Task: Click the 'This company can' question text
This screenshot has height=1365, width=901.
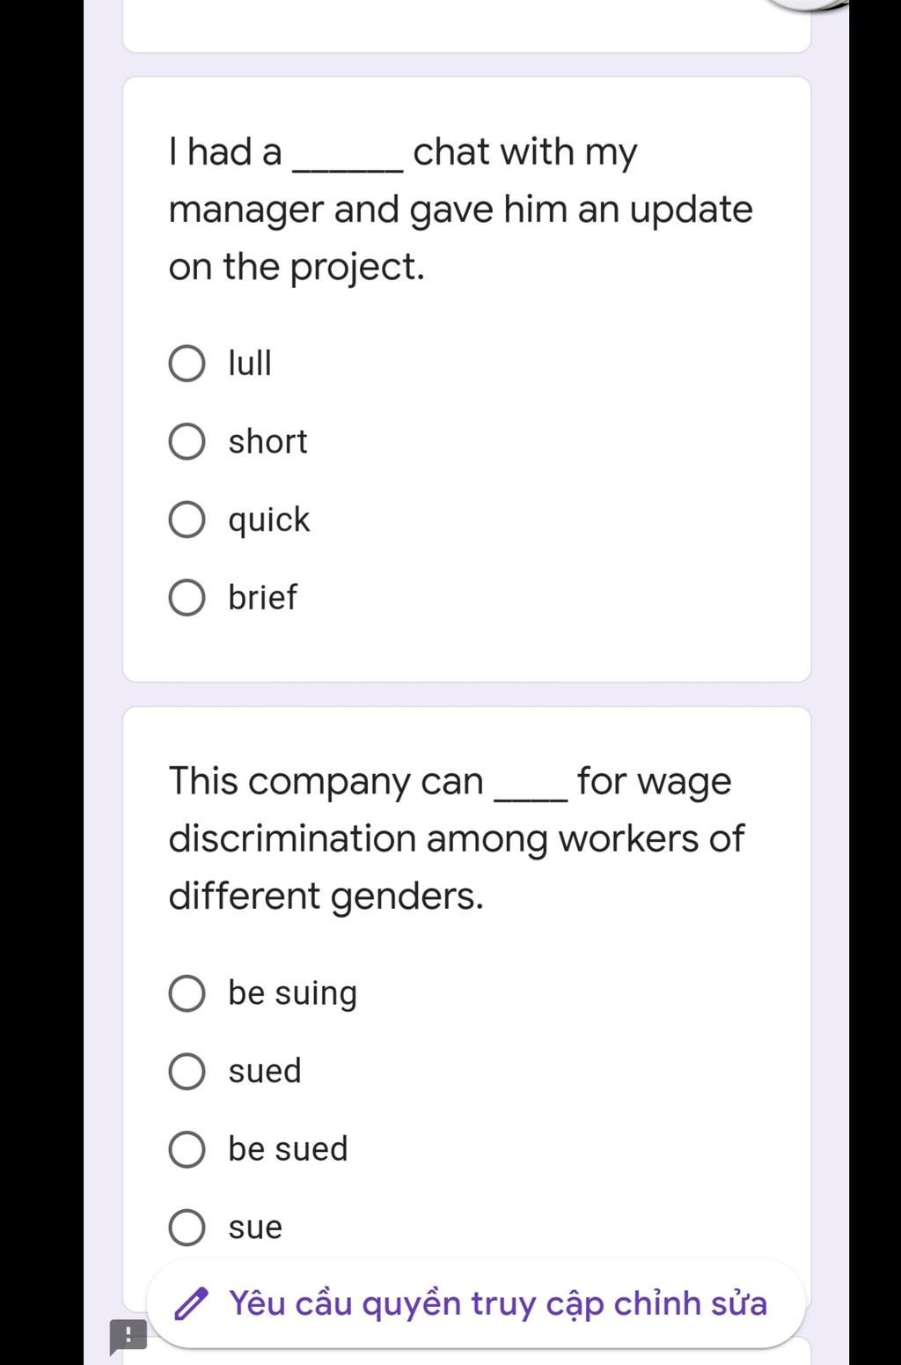Action: (457, 838)
